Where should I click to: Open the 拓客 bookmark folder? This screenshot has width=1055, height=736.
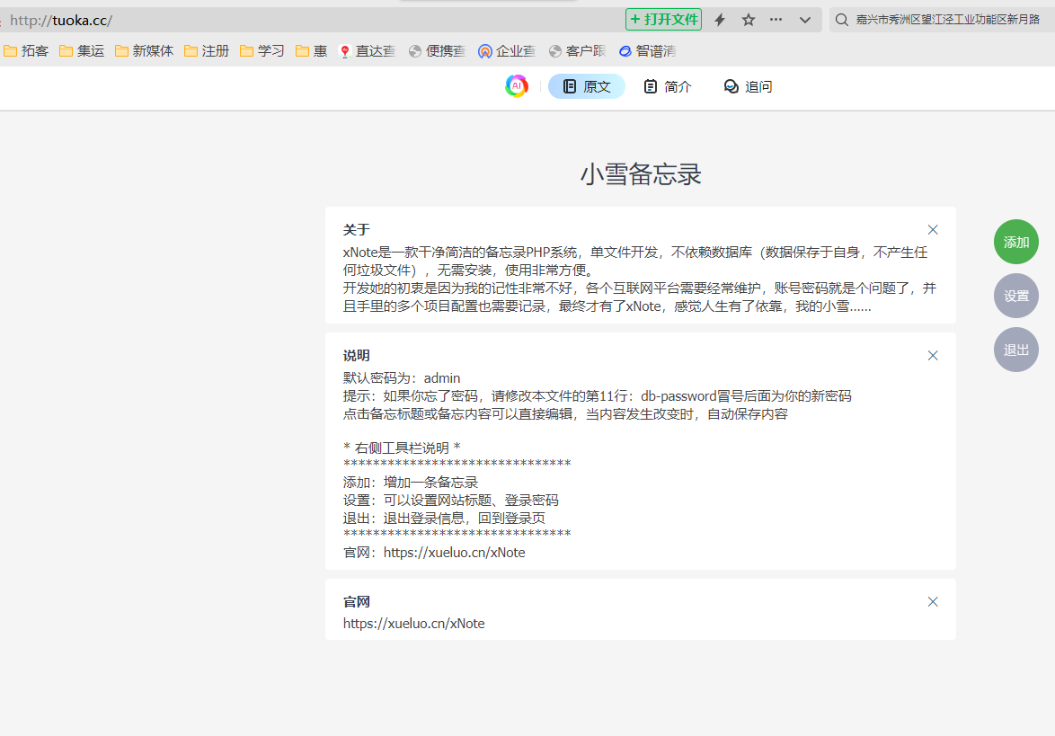tap(27, 51)
